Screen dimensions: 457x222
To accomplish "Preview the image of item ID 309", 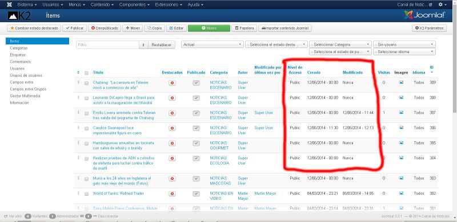I will (x=401, y=83).
